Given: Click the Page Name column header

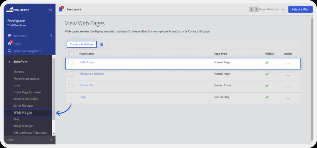Looking at the screenshot, I should (x=87, y=54).
